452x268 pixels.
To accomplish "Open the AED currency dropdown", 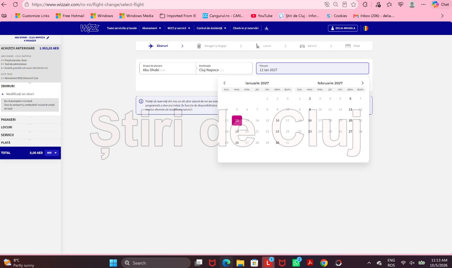I will tap(52, 153).
